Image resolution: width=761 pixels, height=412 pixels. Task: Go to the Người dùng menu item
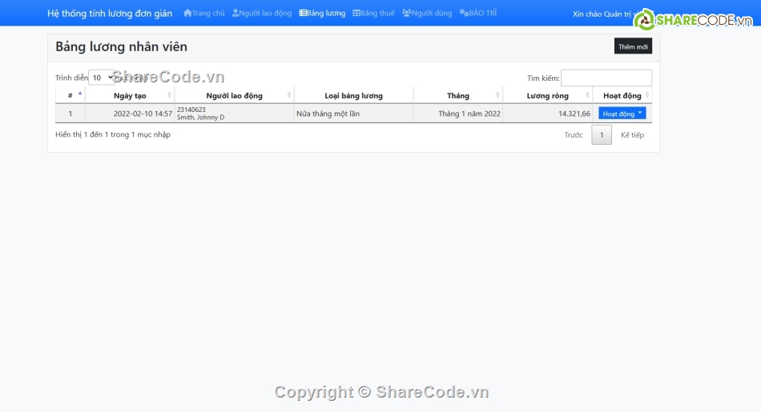pos(431,14)
